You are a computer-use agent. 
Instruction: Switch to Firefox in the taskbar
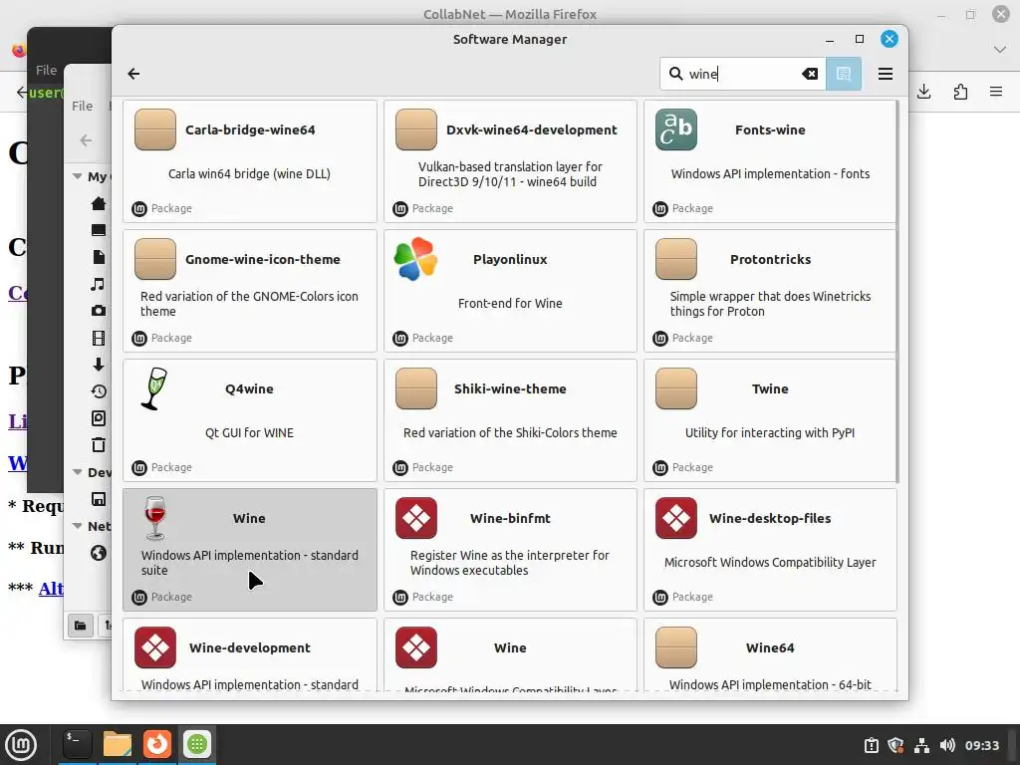(x=156, y=744)
